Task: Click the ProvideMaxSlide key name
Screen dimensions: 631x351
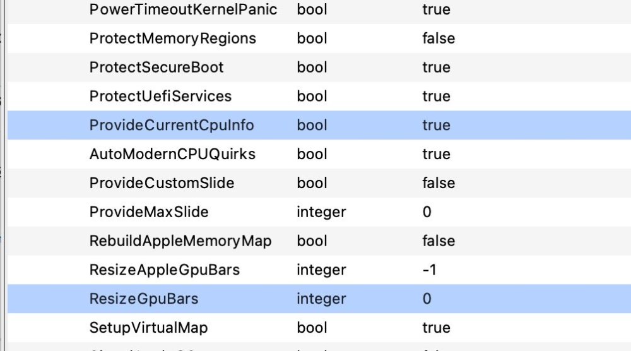Action: [x=149, y=212]
